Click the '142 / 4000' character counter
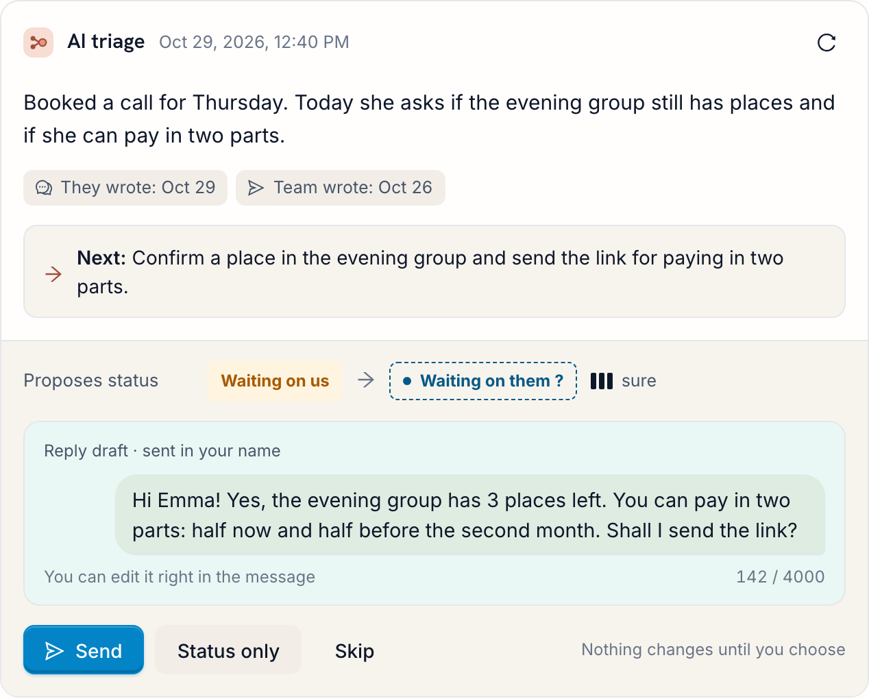 780,577
